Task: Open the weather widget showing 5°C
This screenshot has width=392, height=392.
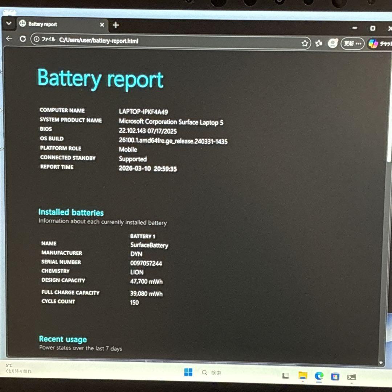Action: tap(18, 368)
